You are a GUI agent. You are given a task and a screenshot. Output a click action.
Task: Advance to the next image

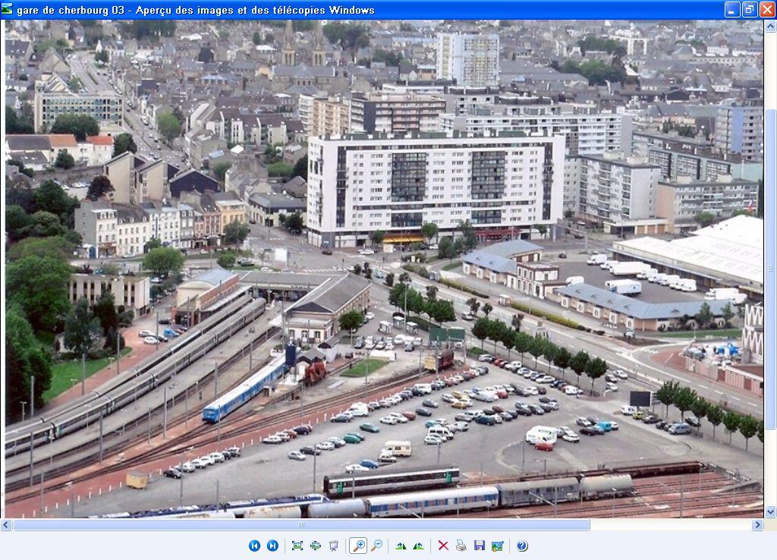pos(272,546)
